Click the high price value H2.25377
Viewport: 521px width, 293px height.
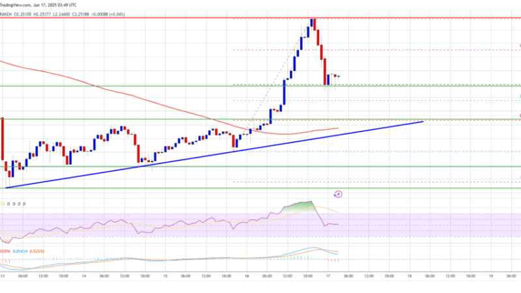pos(42,14)
